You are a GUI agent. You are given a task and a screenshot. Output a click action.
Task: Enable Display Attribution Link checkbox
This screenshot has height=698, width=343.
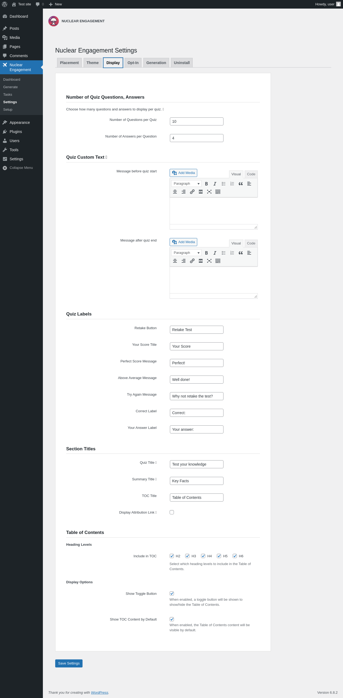pos(172,512)
